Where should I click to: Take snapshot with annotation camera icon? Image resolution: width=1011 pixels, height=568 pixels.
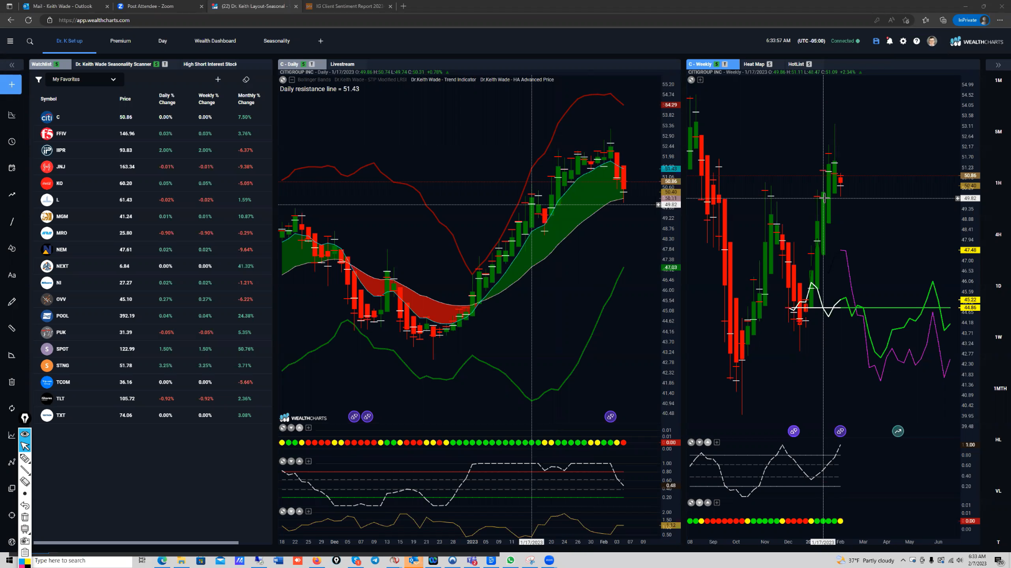point(25,541)
